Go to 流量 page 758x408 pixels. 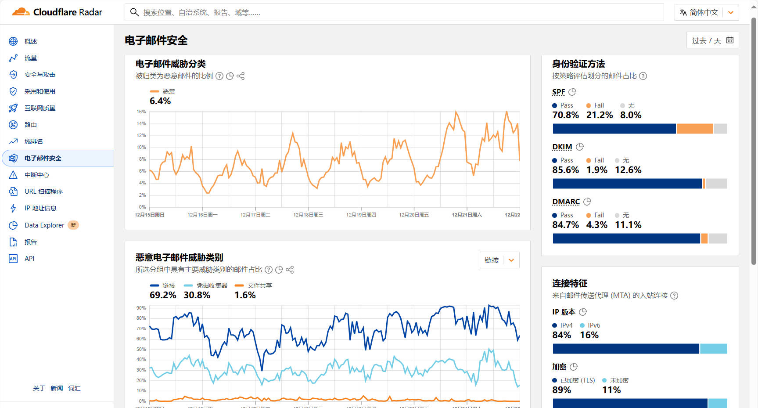31,58
